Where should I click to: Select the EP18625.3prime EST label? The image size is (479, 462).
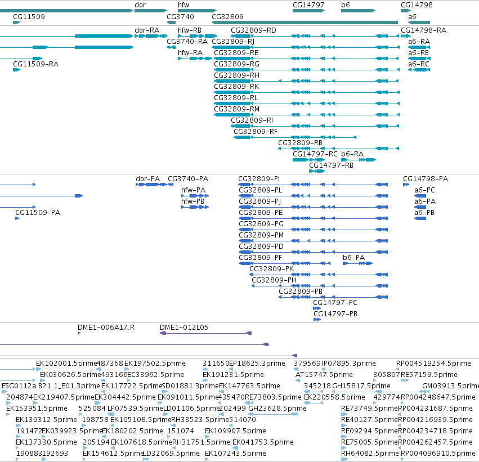257,364
